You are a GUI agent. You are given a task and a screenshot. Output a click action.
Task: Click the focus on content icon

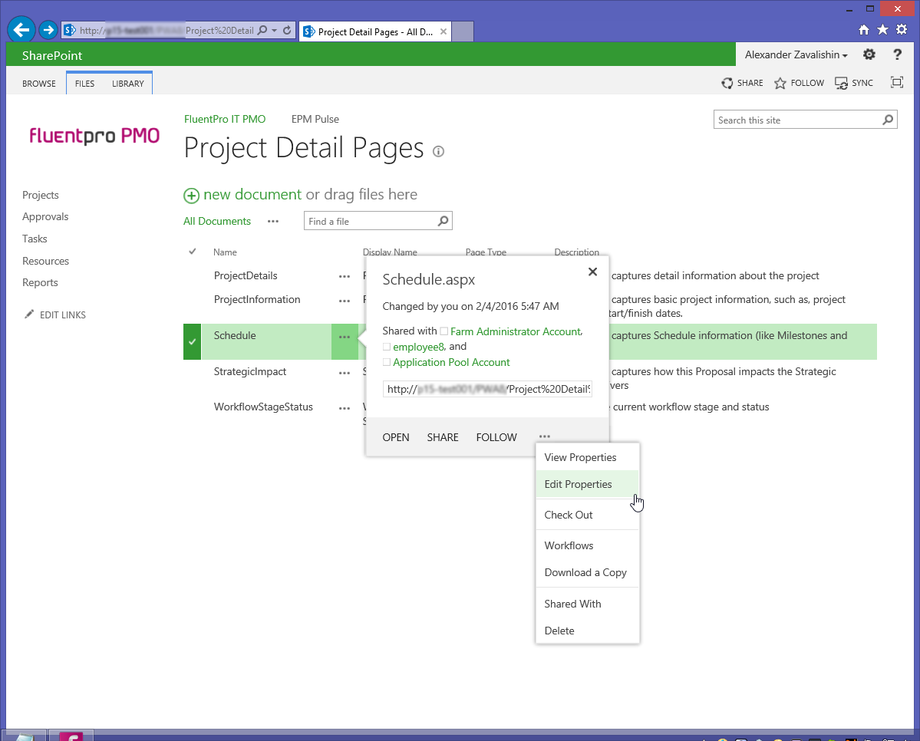[896, 82]
